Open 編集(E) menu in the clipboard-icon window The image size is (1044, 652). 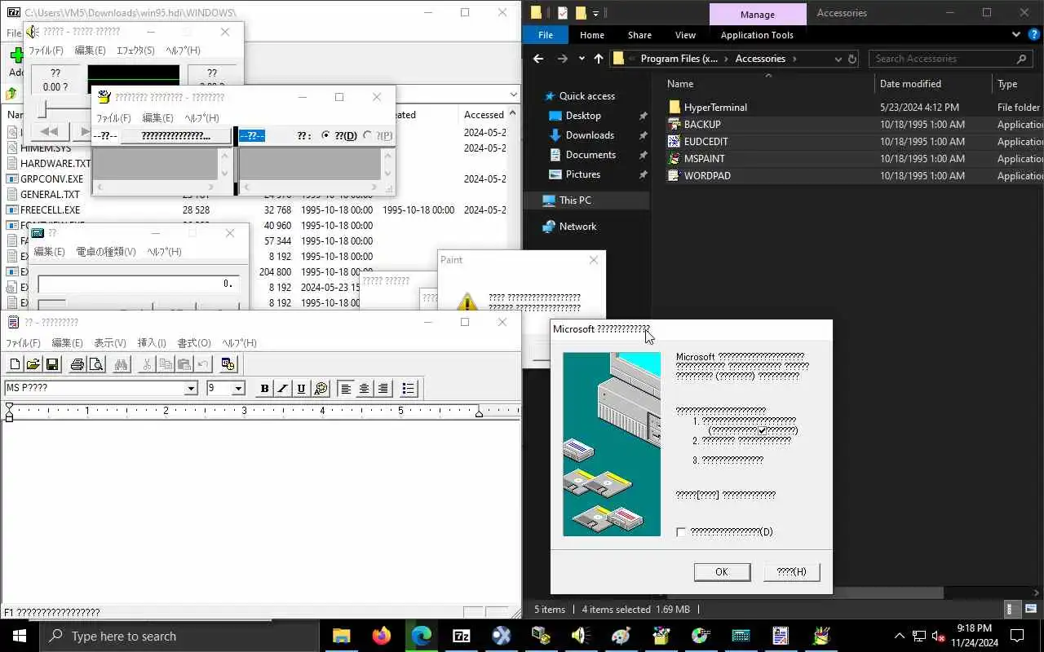pyautogui.click(x=157, y=118)
